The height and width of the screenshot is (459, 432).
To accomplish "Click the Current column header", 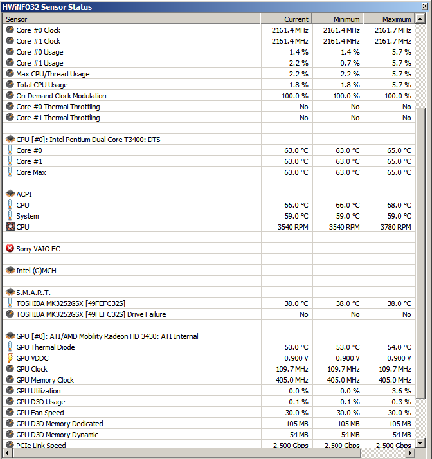I will tap(287, 19).
